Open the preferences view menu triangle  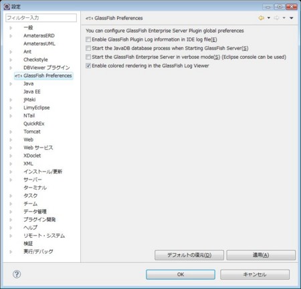[x=292, y=18]
